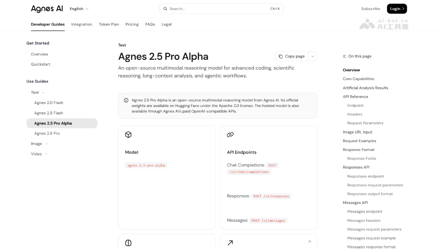Viewport: 443px width, 249px height.
Task: Click the Copy page button
Action: pos(292,56)
